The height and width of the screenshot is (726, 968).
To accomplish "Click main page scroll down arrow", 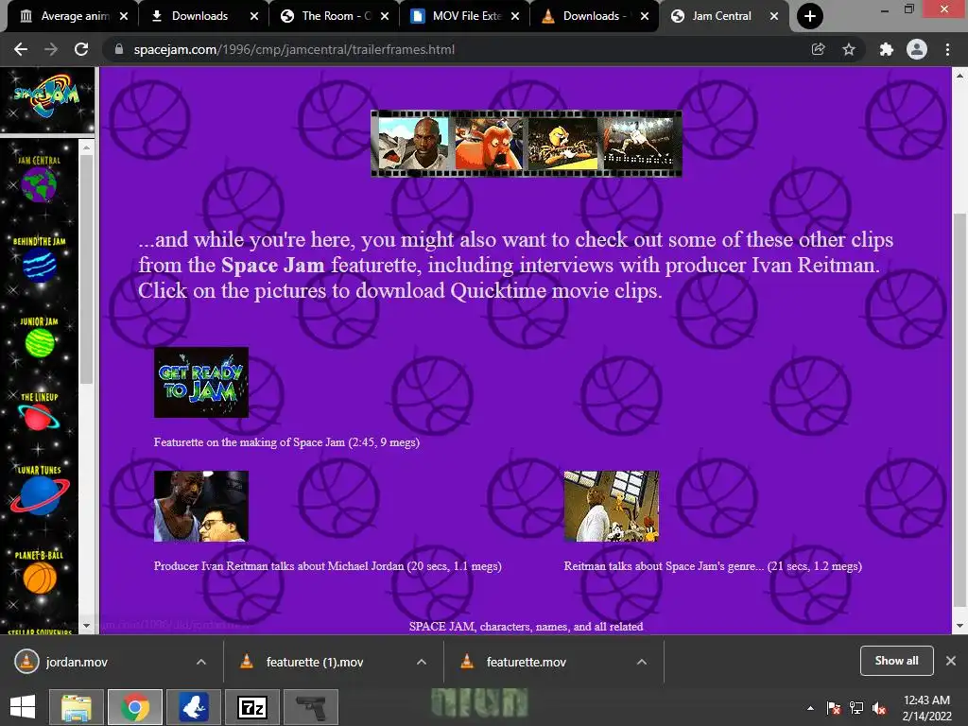I will [x=959, y=626].
